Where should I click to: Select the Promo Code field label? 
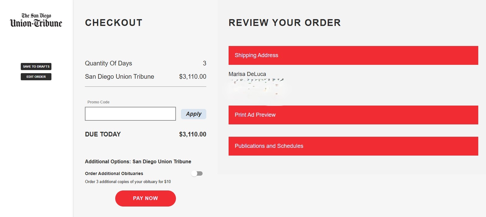point(99,102)
